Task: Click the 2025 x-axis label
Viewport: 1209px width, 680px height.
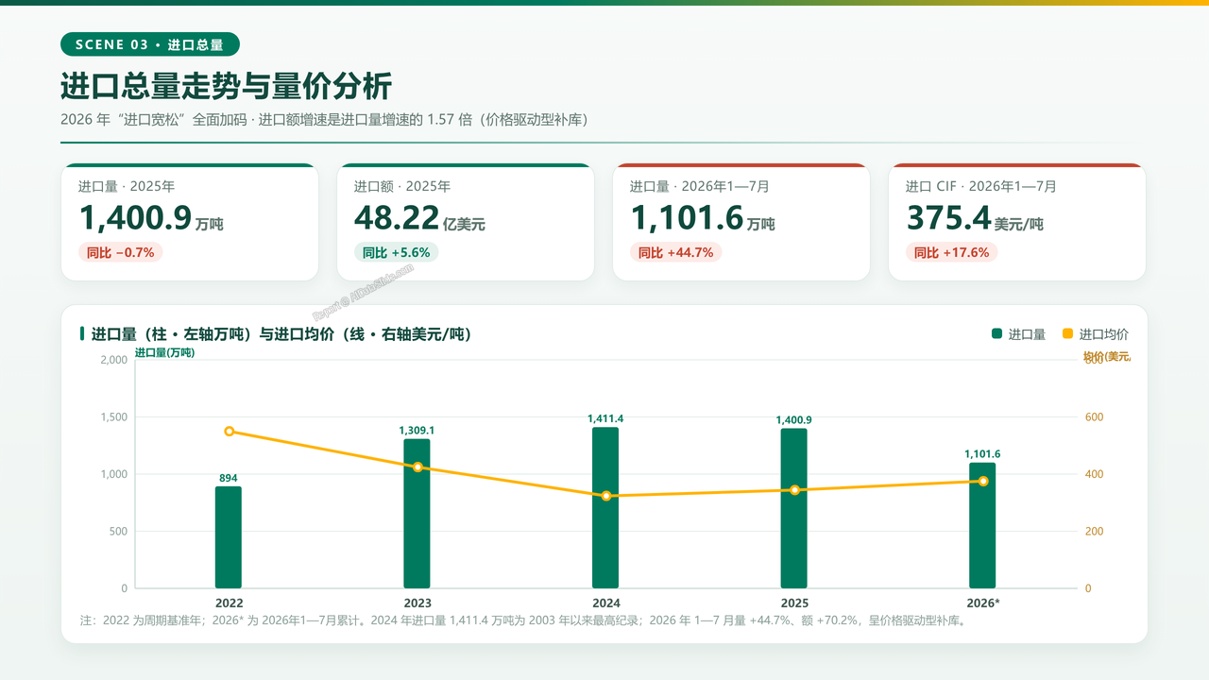Action: pyautogui.click(x=794, y=603)
